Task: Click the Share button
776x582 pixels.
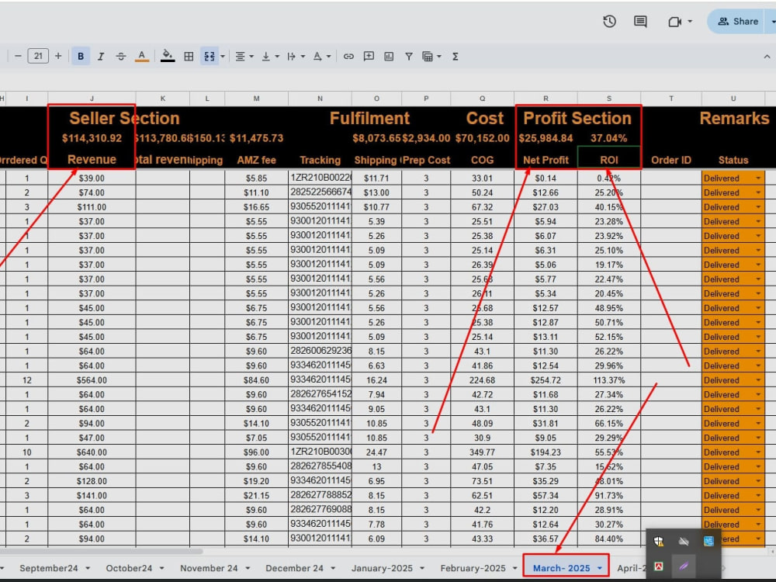Action: click(x=739, y=21)
